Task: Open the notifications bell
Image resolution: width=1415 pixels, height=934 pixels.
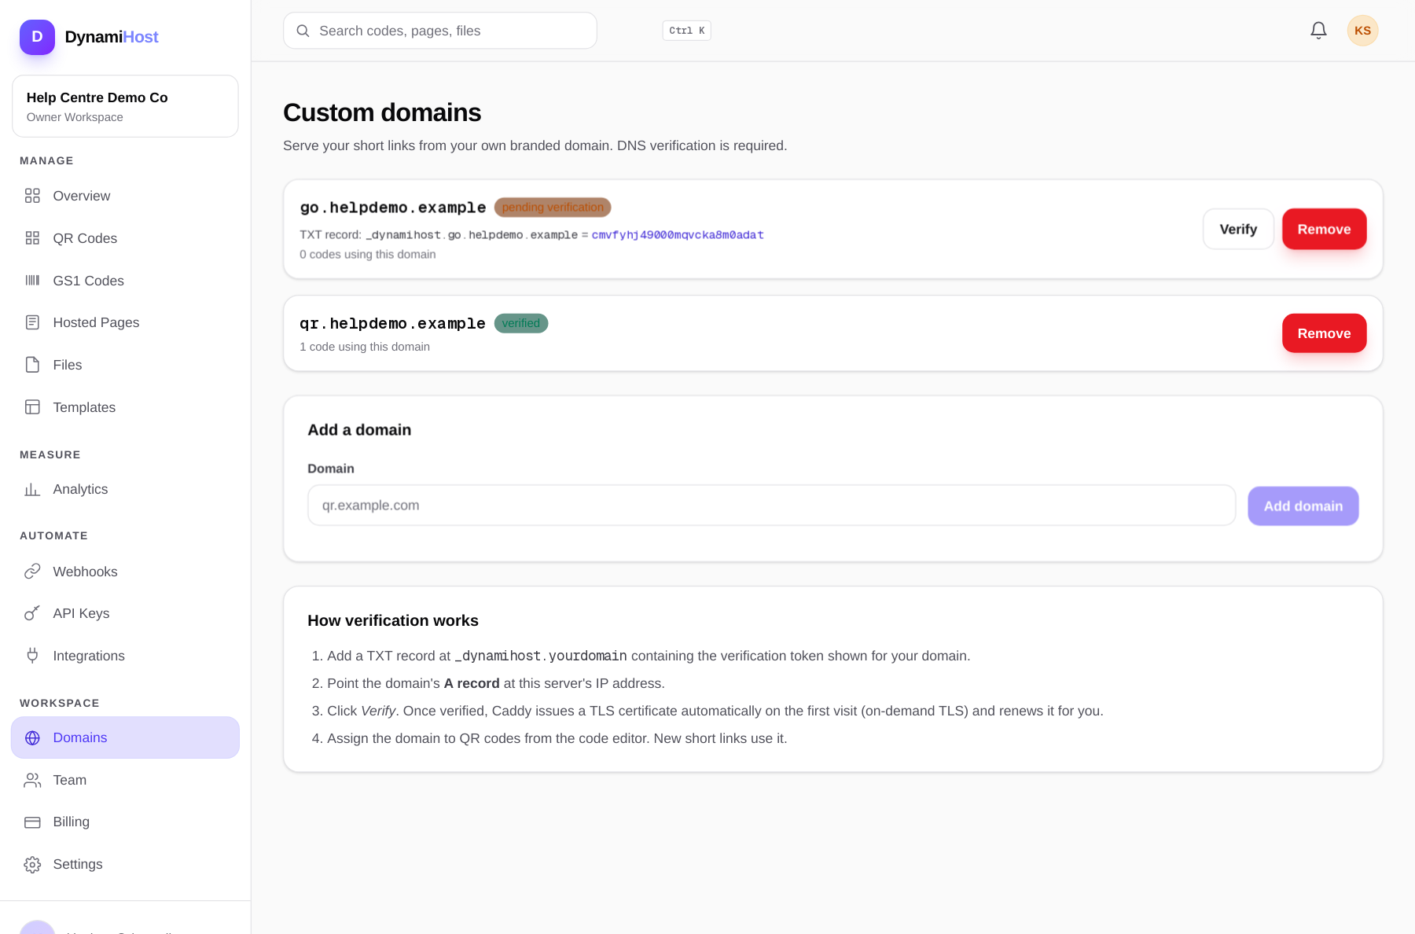Action: [1318, 31]
